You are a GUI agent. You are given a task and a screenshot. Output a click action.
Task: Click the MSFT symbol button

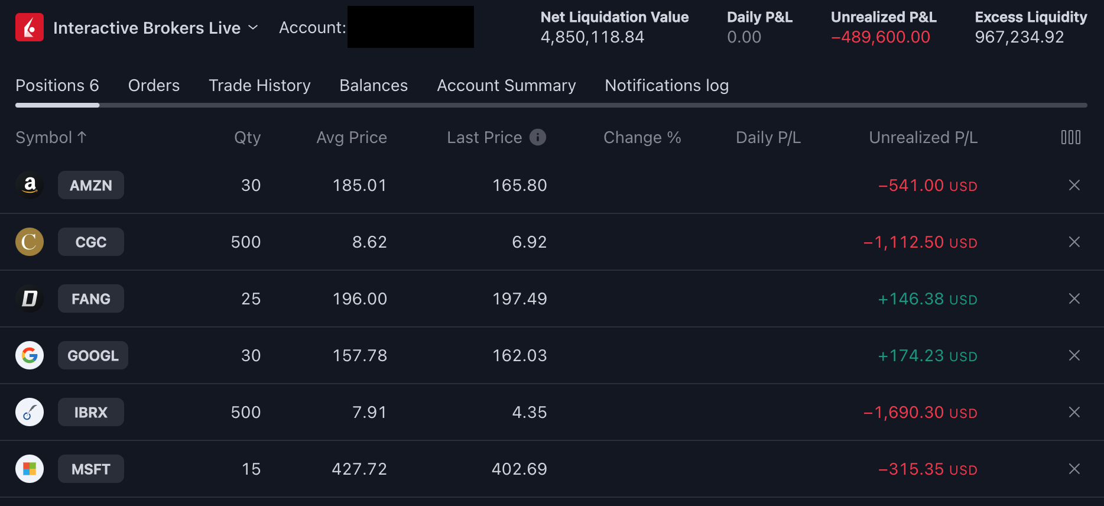point(91,469)
